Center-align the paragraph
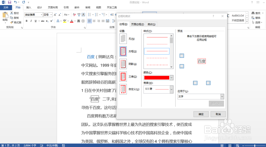This screenshot has width=266, height=147. pyautogui.click(x=94, y=21)
